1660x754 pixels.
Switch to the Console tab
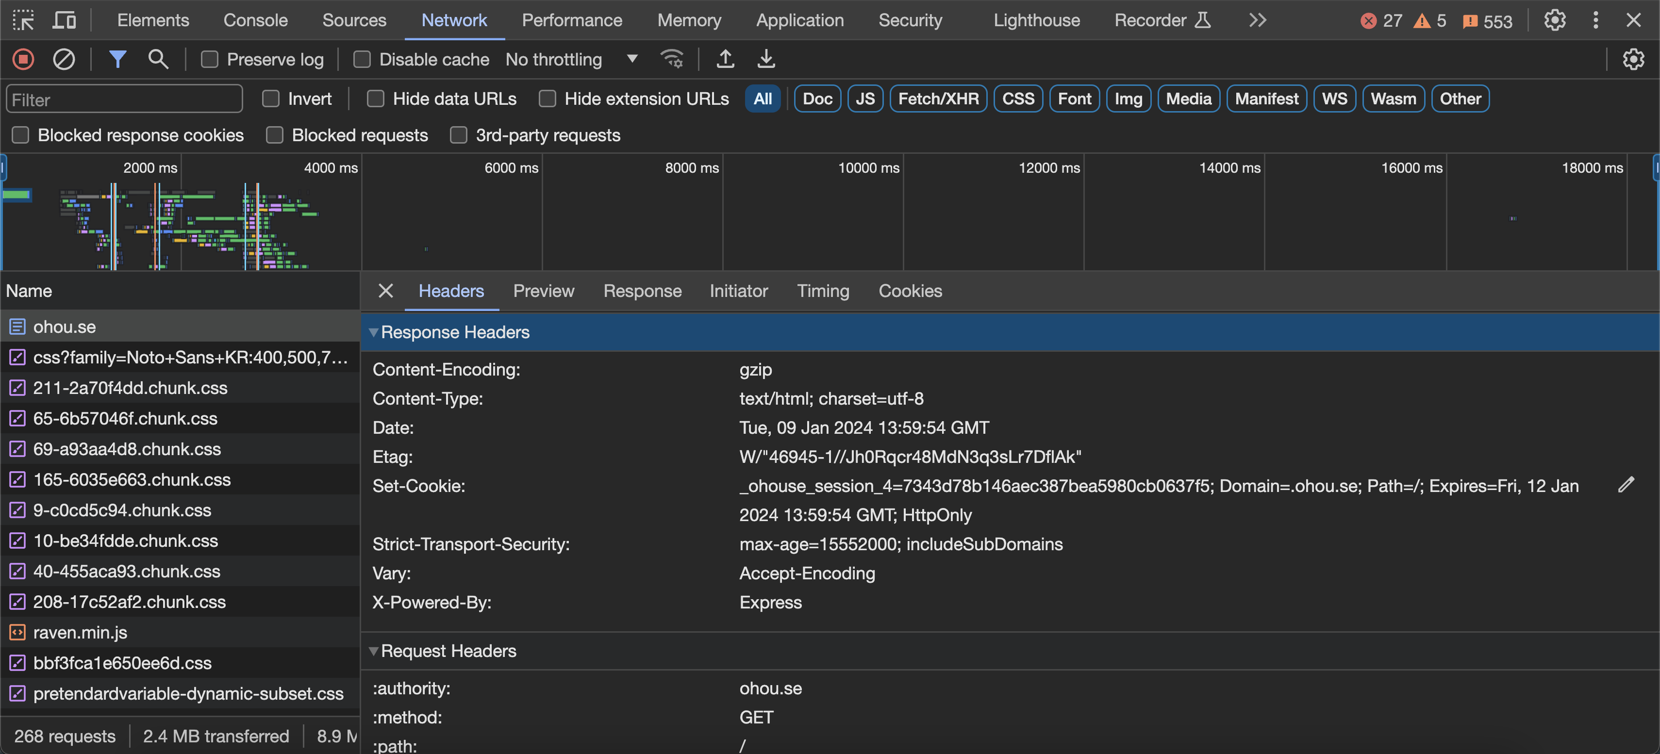click(x=255, y=20)
